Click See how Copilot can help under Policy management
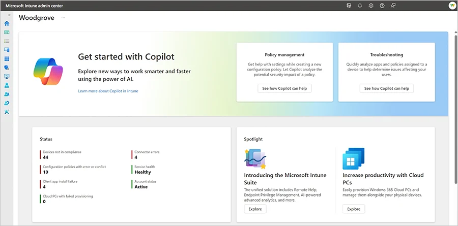458x226 pixels. [284, 88]
